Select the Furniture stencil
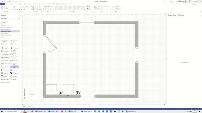 coord(3,37)
